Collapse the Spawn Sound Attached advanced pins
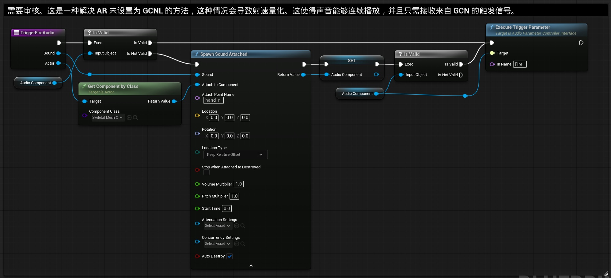 coord(251,266)
